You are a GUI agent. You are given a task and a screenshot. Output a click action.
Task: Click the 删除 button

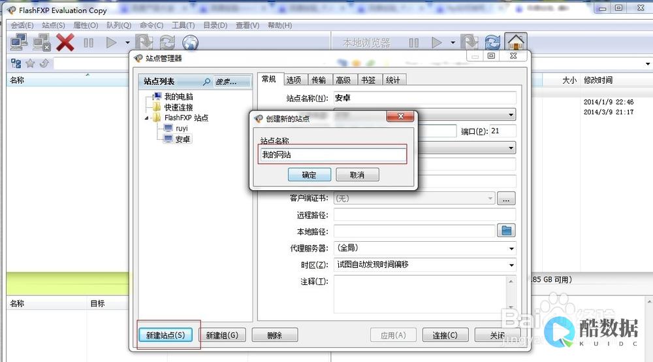pyautogui.click(x=275, y=335)
